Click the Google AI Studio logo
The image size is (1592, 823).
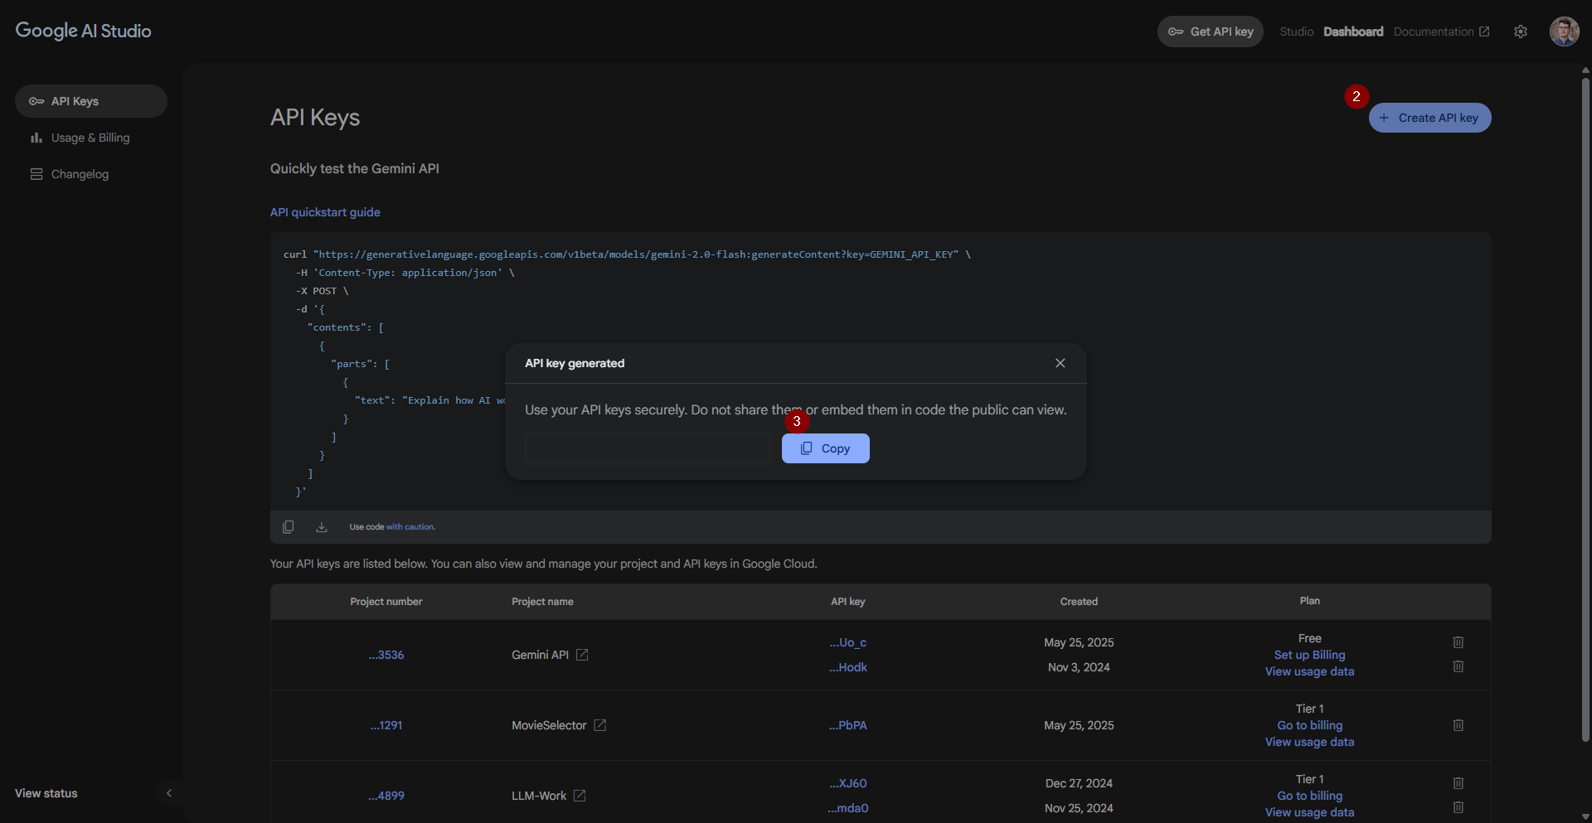(x=83, y=31)
